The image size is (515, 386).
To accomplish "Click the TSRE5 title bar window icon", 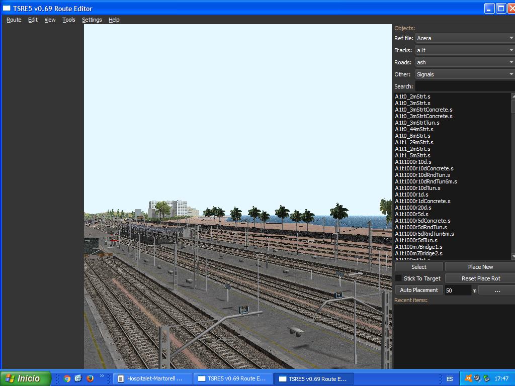I will pyautogui.click(x=7, y=9).
